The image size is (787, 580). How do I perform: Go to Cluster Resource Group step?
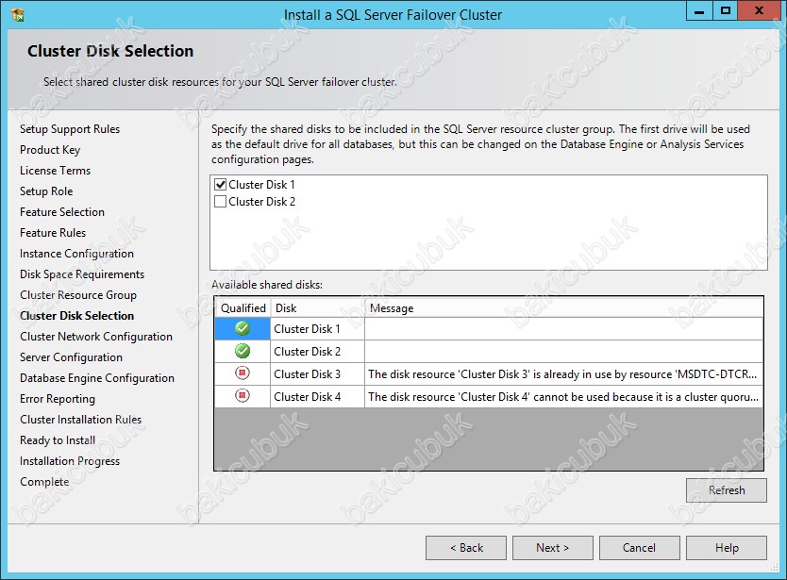(x=78, y=295)
